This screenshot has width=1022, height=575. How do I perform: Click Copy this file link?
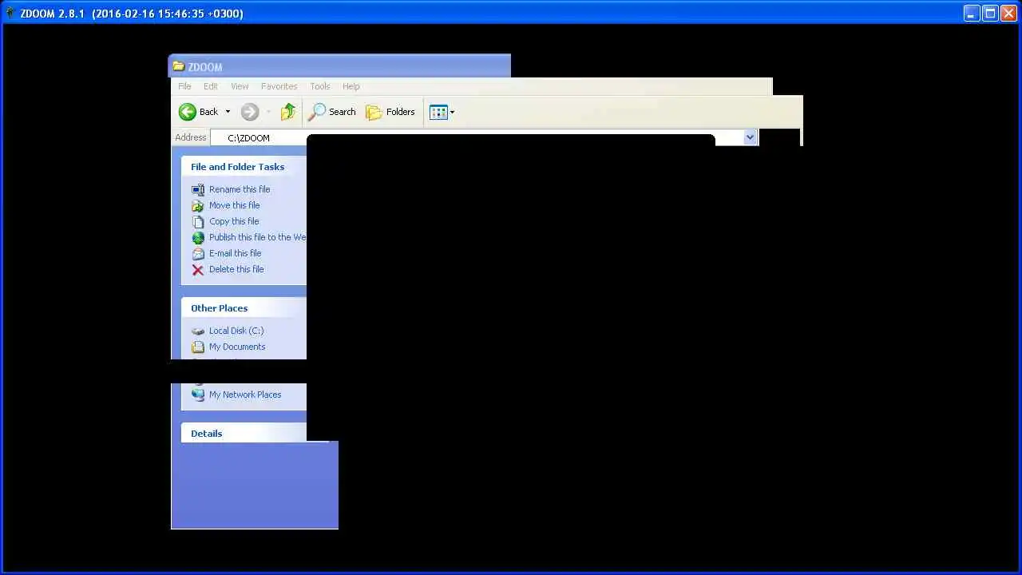click(x=234, y=221)
